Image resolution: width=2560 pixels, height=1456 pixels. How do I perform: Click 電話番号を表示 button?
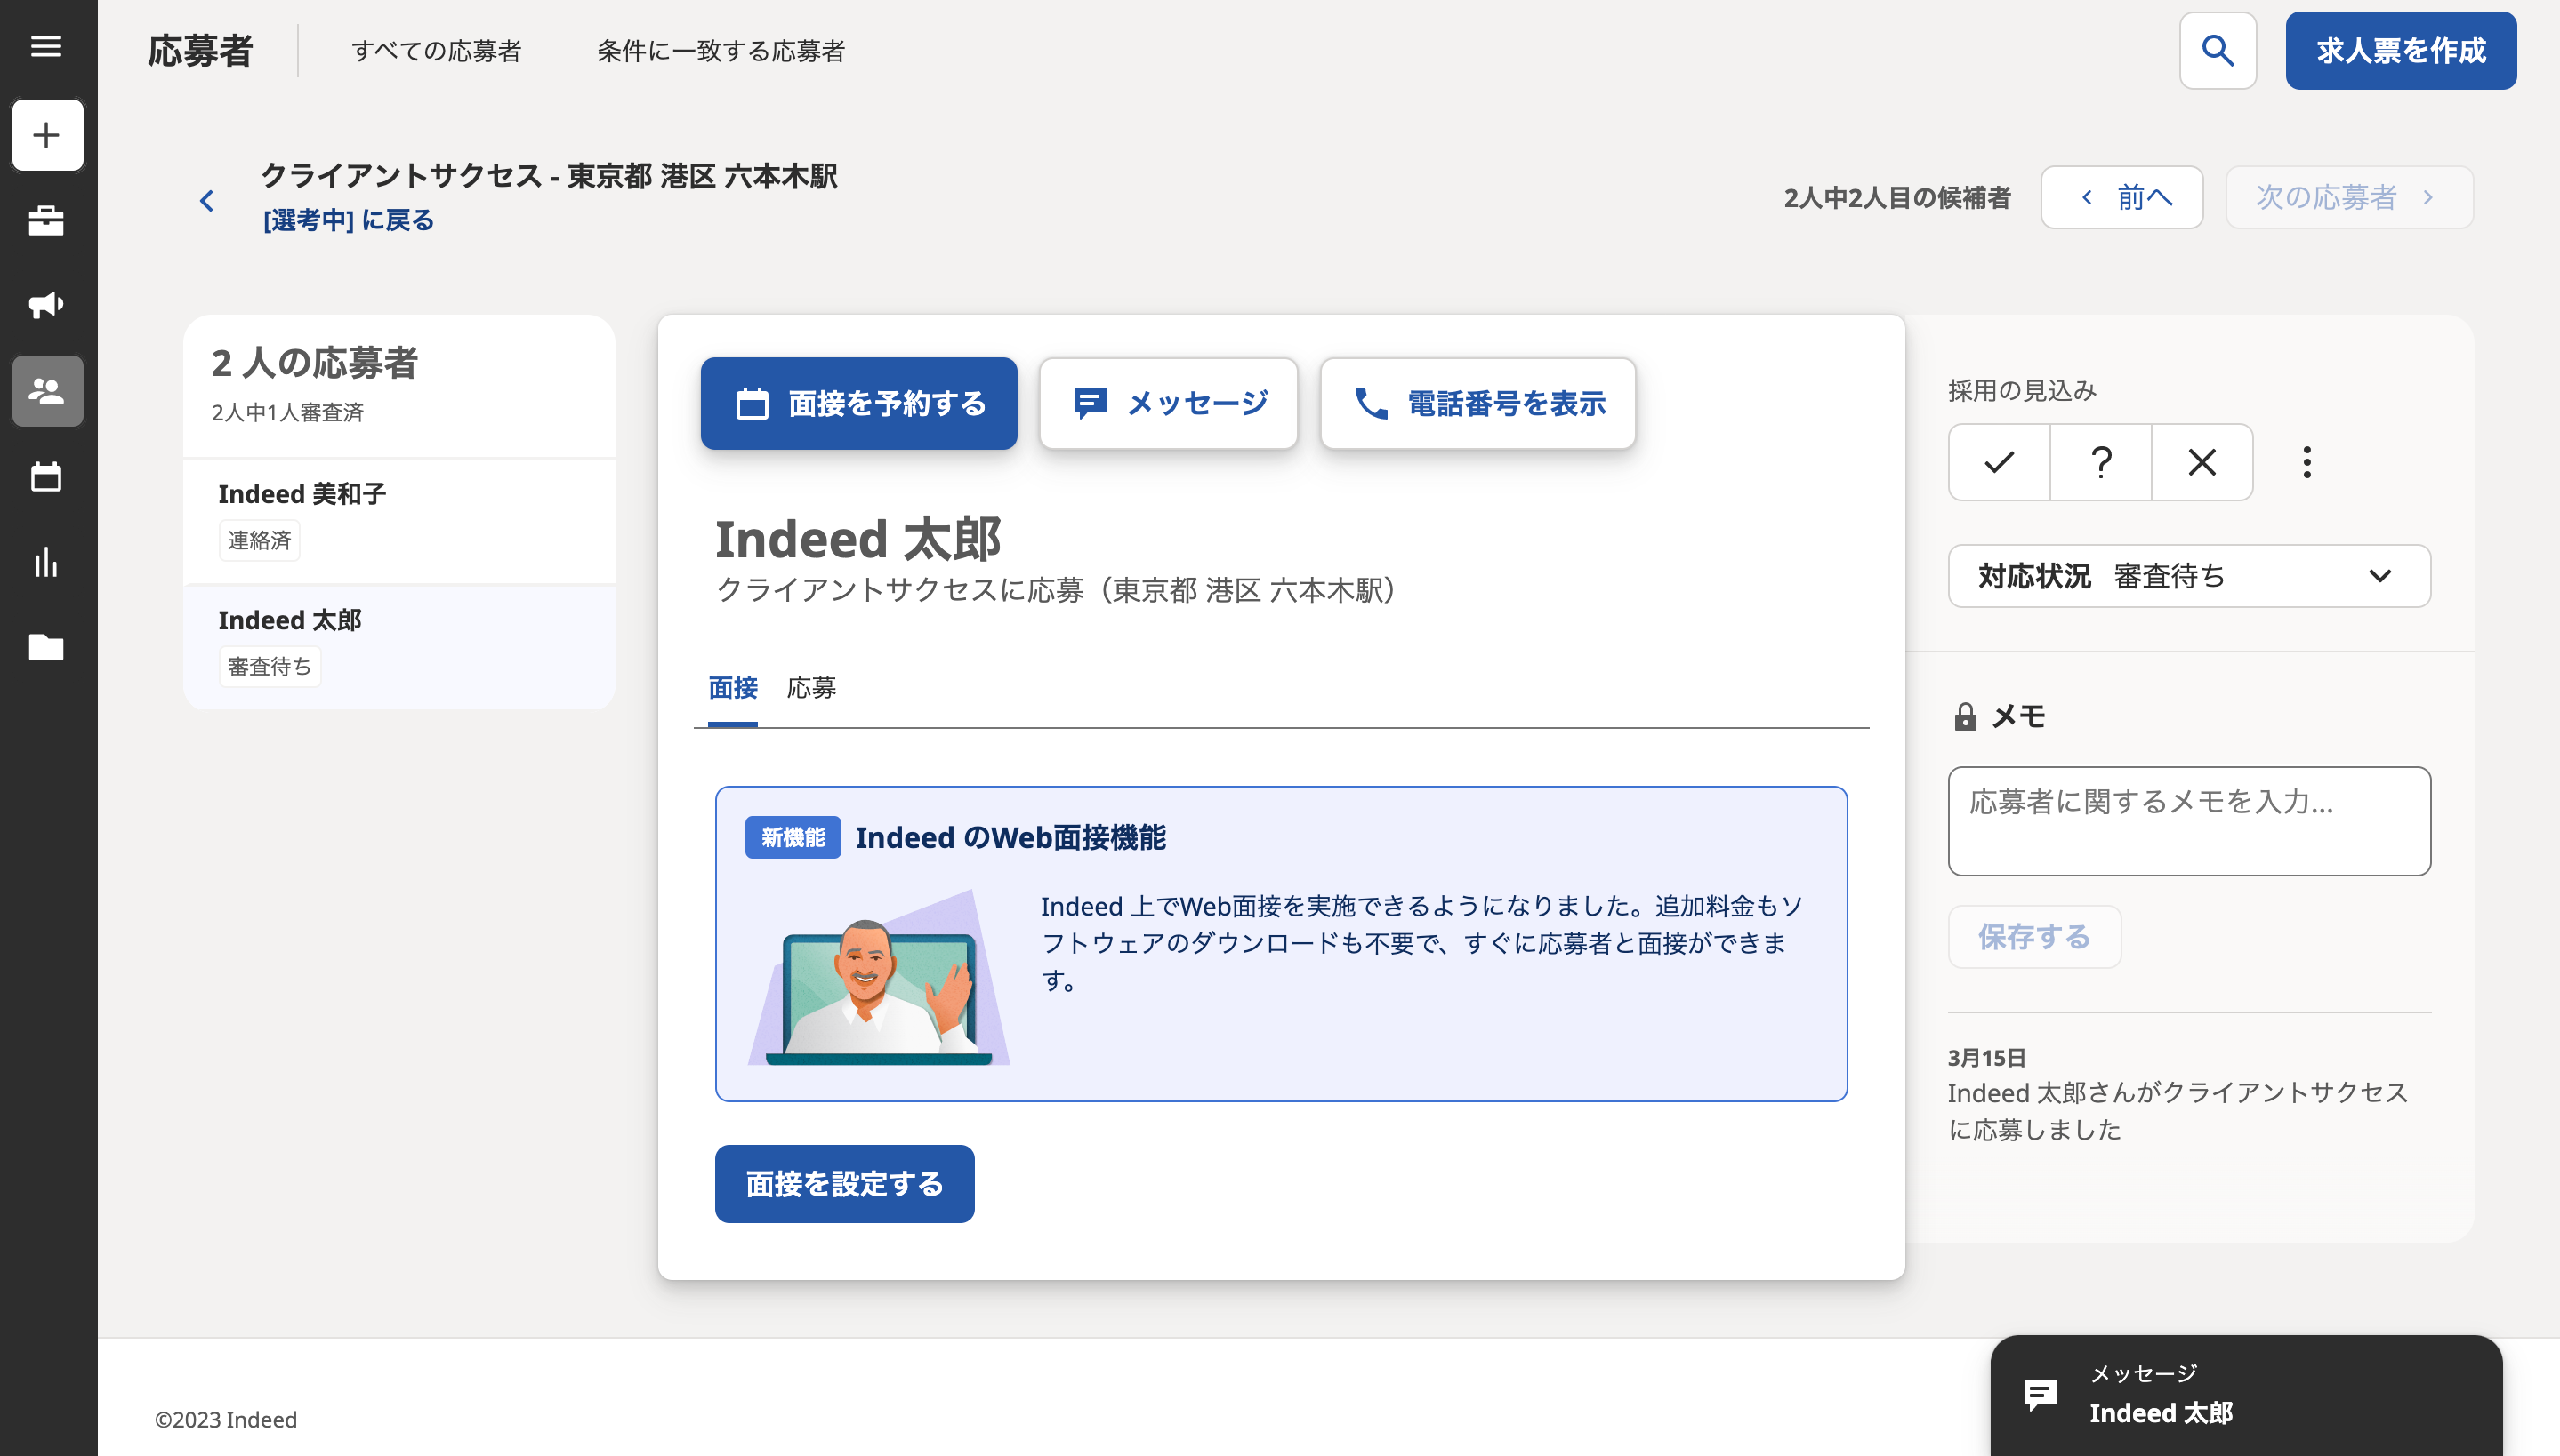(x=1477, y=404)
